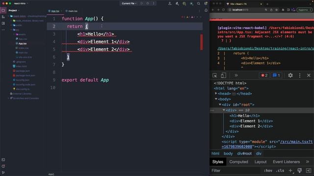Open Terminal tool window in bottom-left sidebar
The height and width of the screenshot is (176, 314).
point(3,160)
